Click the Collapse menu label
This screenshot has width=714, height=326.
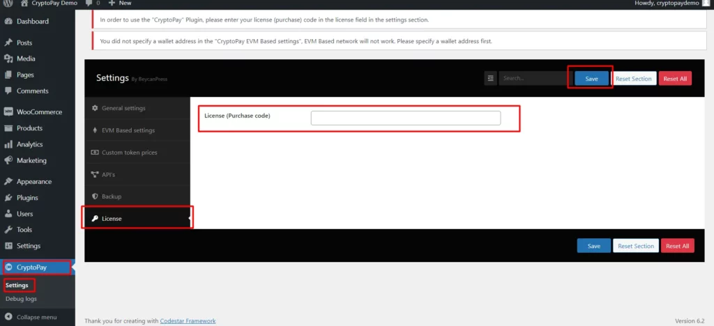click(37, 318)
